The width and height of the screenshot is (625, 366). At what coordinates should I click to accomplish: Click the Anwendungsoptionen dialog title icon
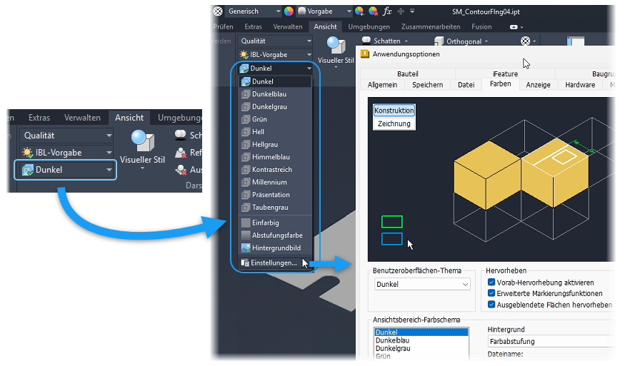365,54
